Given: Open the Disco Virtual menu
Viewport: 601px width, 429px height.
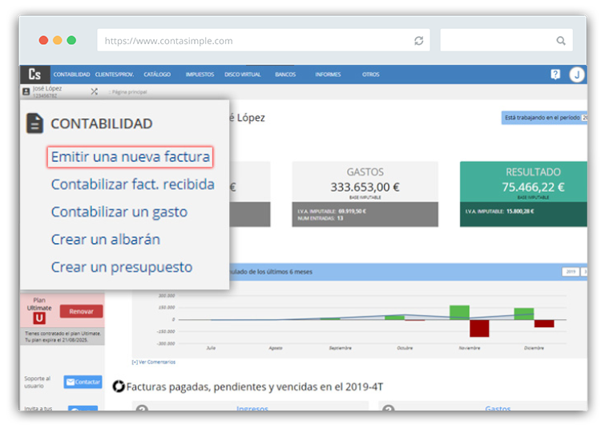Looking at the screenshot, I should (243, 75).
